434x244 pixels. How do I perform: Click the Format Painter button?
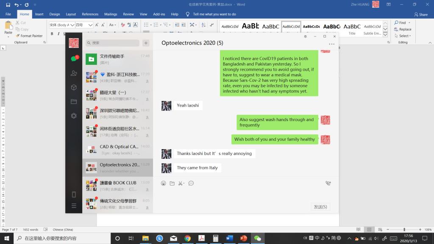click(x=29, y=36)
